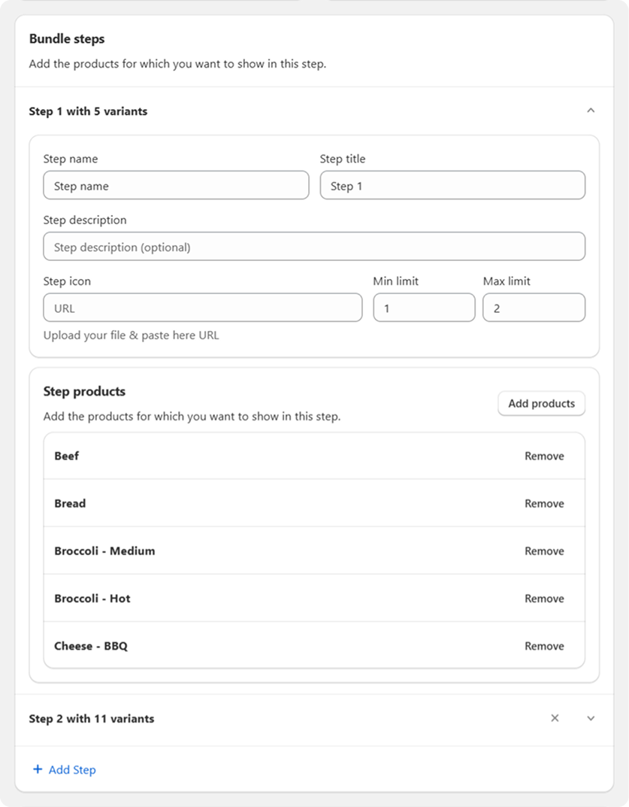Viewport: 629px width, 807px height.
Task: Click the Step description text box
Action: pos(314,247)
